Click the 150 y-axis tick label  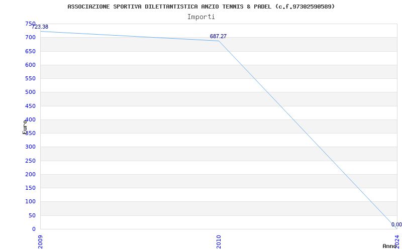30,188
